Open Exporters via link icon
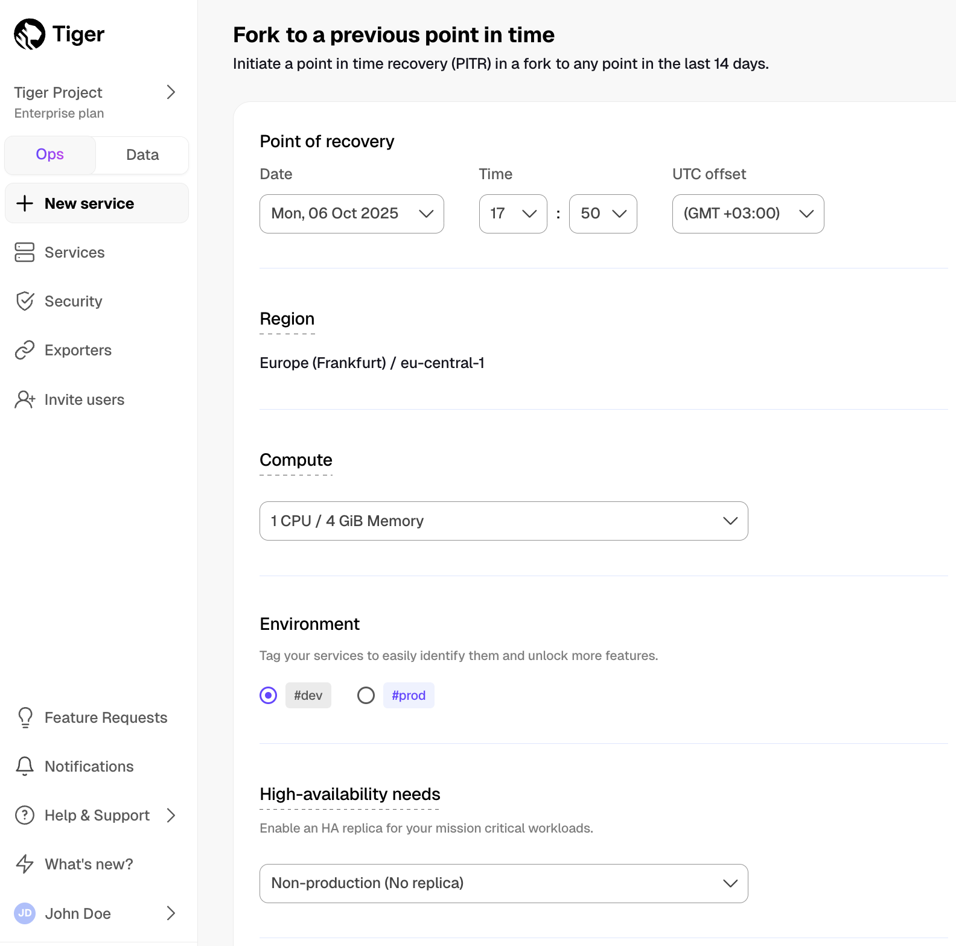Image resolution: width=956 pixels, height=946 pixels. tap(25, 350)
